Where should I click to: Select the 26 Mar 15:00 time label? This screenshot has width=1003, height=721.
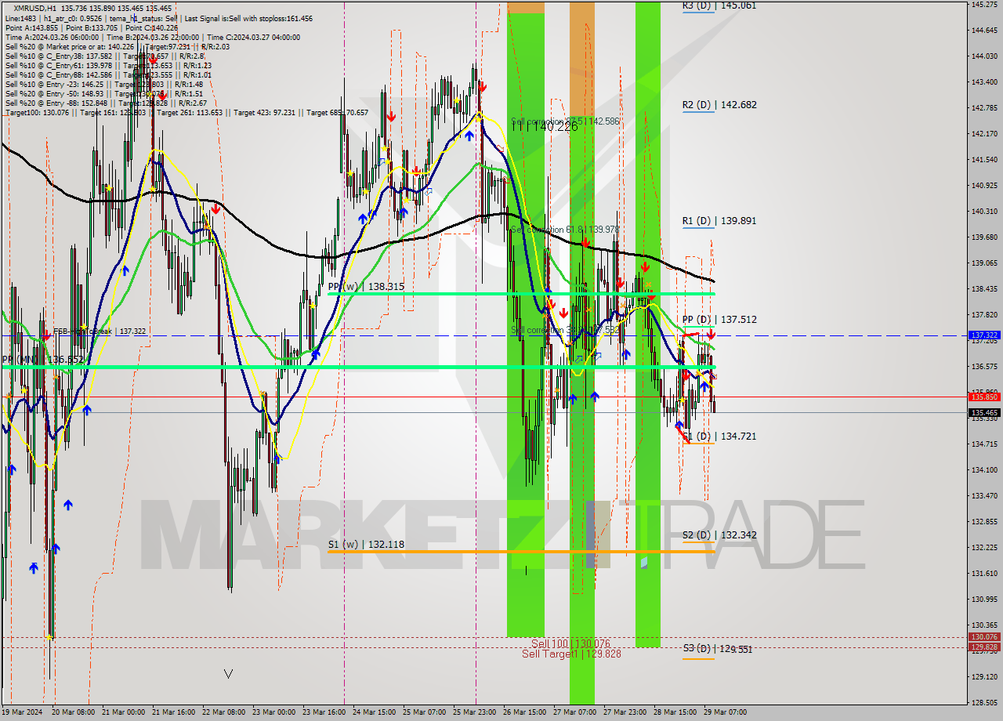[x=524, y=712]
